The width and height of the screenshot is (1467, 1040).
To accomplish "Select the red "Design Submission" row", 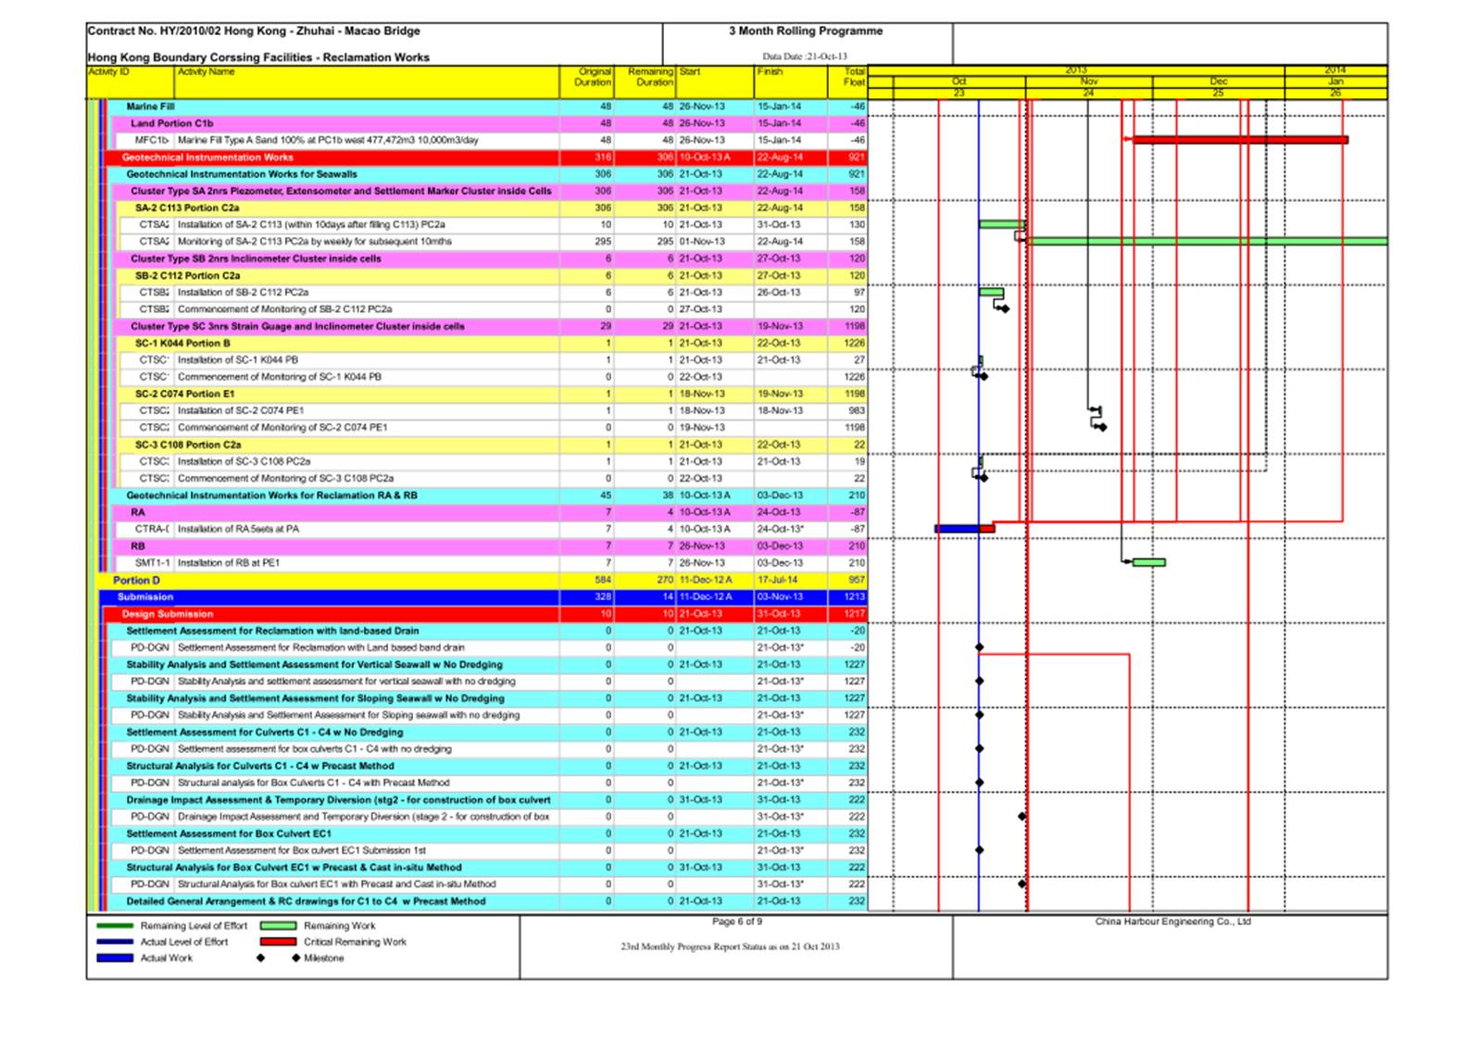I will pos(486,614).
